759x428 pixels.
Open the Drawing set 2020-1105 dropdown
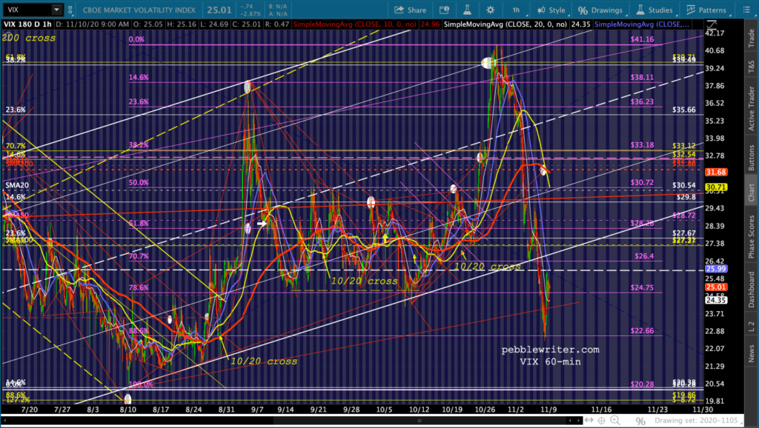coord(697,421)
